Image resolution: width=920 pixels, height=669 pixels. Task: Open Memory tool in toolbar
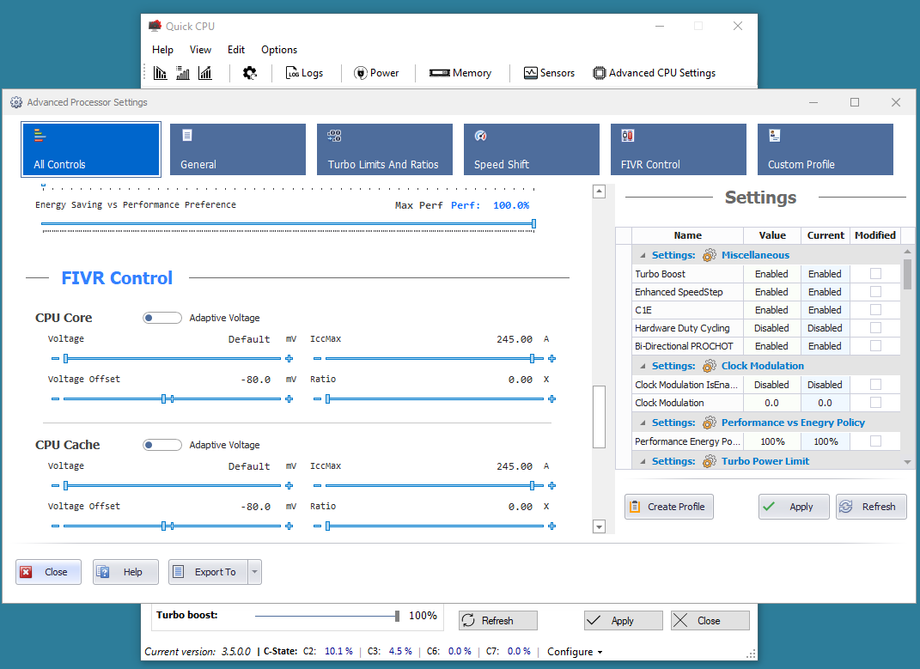(460, 73)
